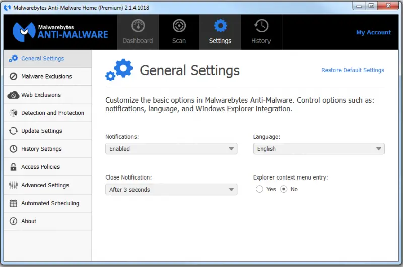Maximize the Malwarebytes window

pos(371,6)
